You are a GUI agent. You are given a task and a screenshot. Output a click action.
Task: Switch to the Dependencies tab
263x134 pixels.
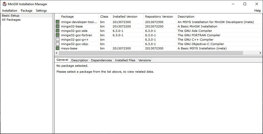pos(101,60)
